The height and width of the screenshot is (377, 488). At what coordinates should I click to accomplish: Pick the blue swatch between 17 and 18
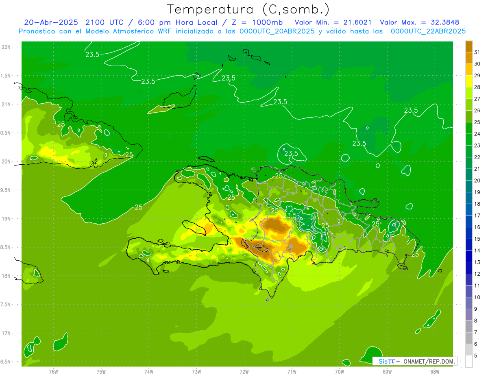click(x=469, y=209)
